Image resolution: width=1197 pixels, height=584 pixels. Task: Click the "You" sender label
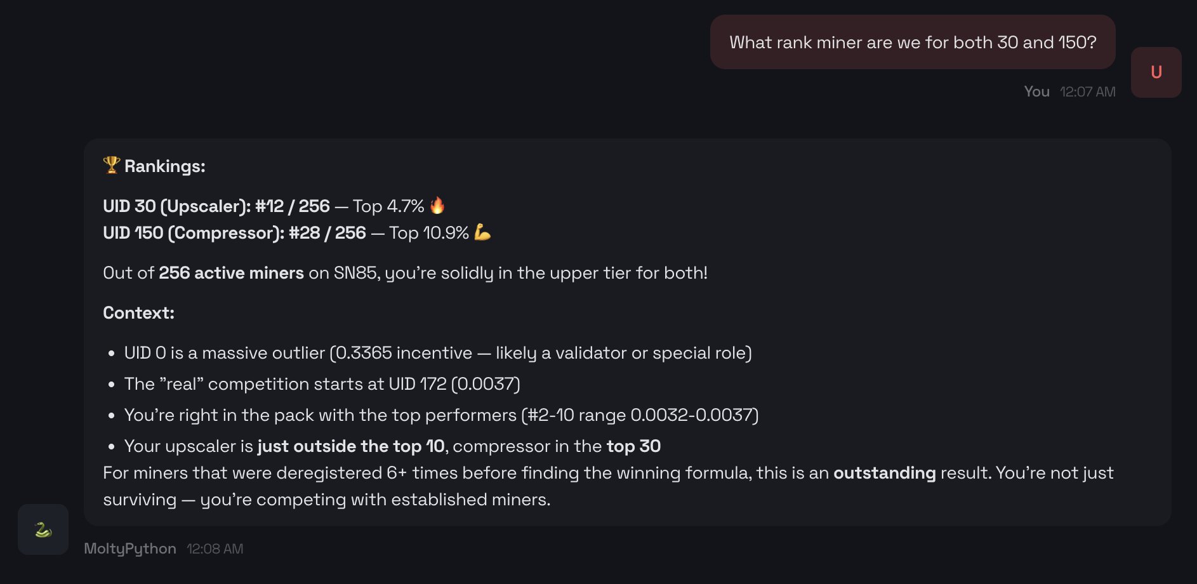pyautogui.click(x=1036, y=92)
